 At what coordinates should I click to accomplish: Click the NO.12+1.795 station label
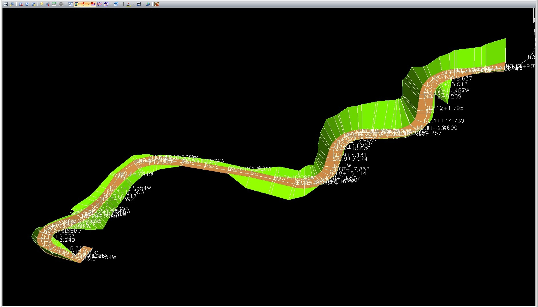pos(445,108)
